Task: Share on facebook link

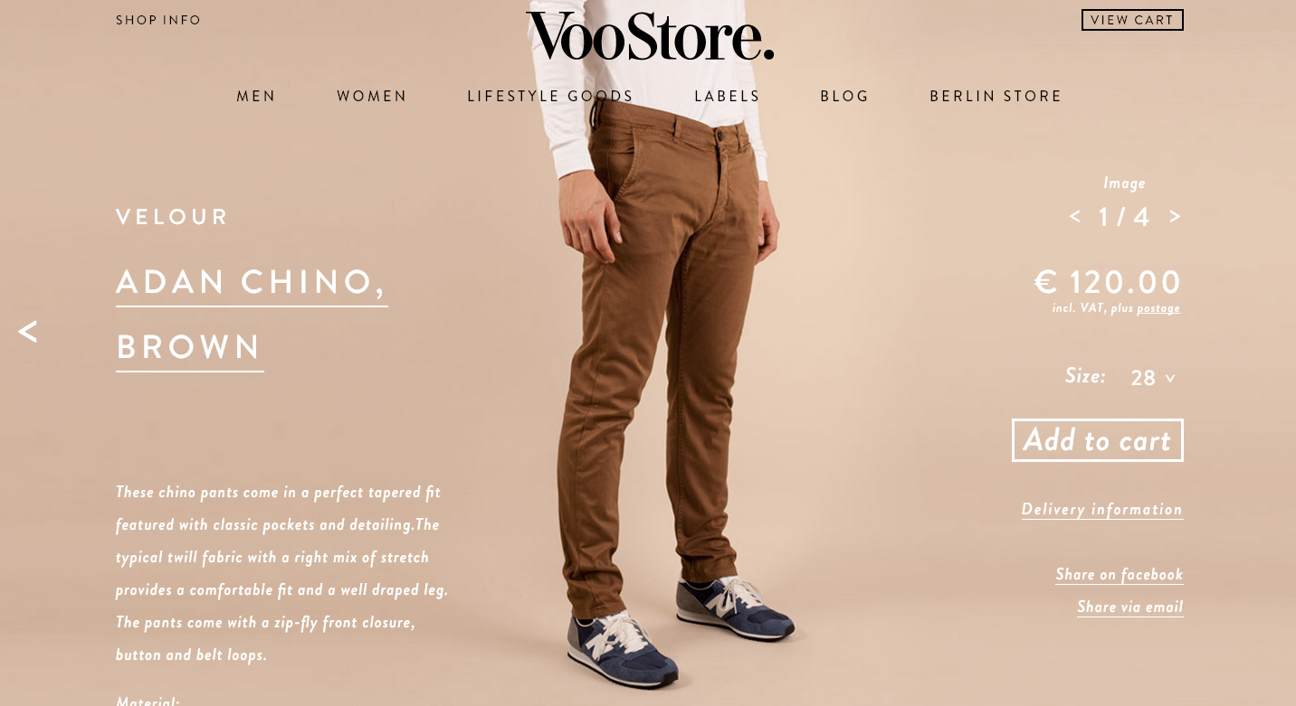Action: click(1120, 575)
